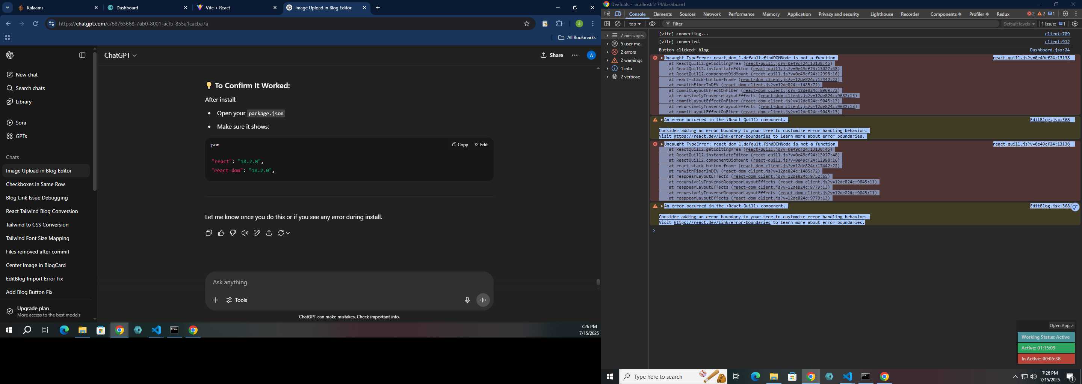Click the share response icon

[x=269, y=233]
